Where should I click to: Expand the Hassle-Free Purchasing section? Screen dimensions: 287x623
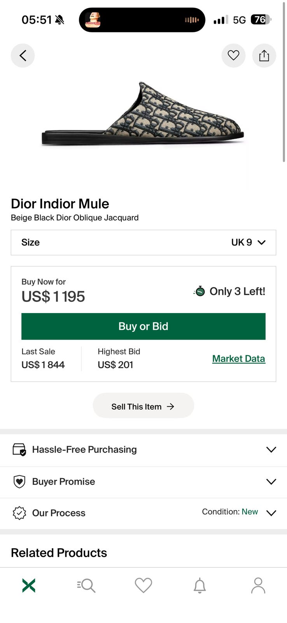271,449
